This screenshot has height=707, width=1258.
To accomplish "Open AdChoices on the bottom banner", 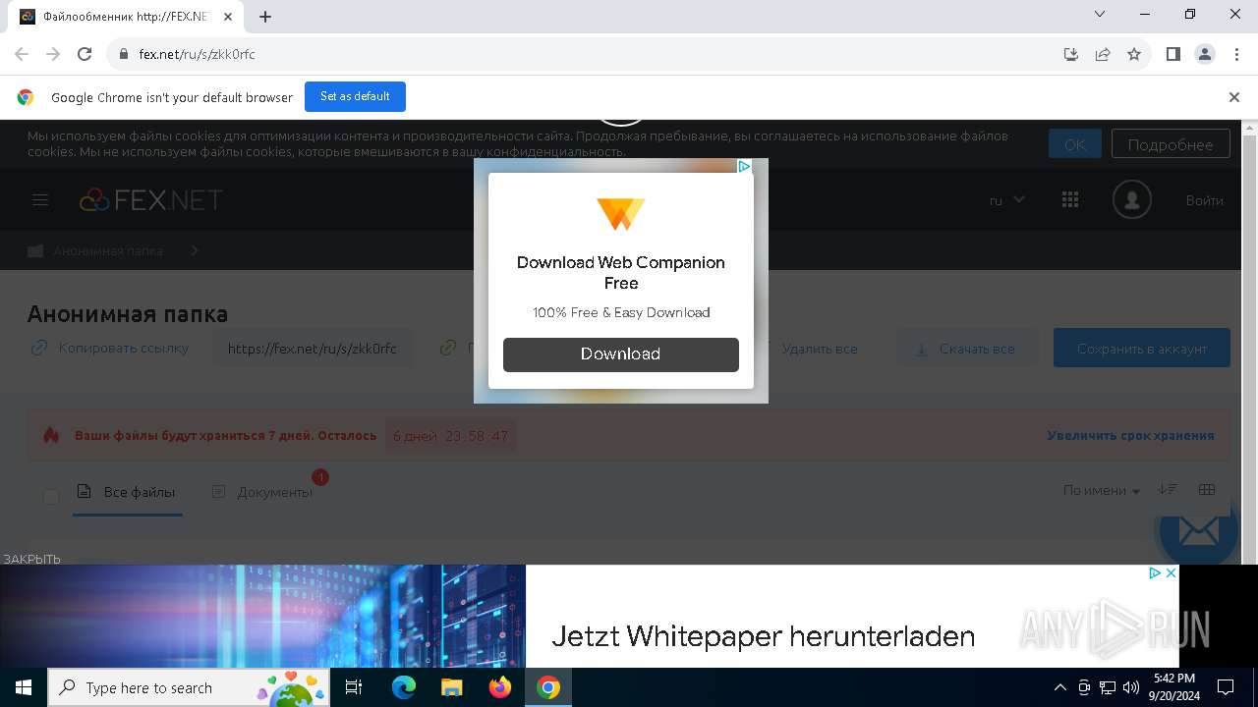I will point(1156,572).
